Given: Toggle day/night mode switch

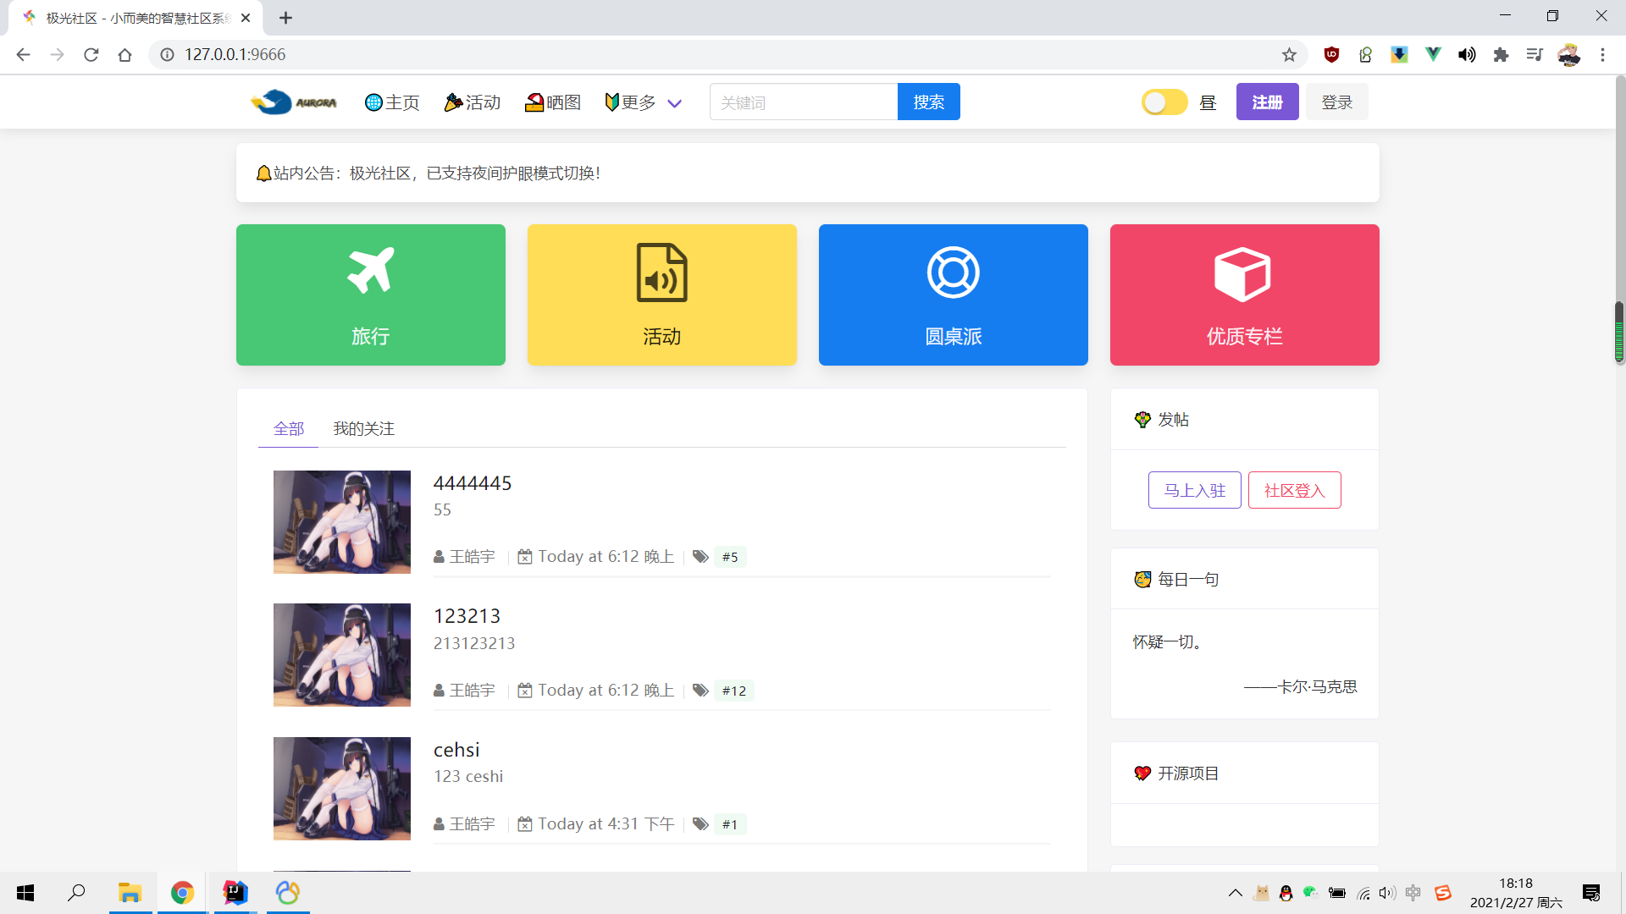Looking at the screenshot, I should tap(1164, 102).
